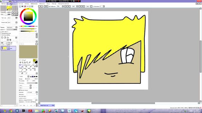Open the File menu
202x113 pixels.
pyautogui.click(x=3, y=4)
